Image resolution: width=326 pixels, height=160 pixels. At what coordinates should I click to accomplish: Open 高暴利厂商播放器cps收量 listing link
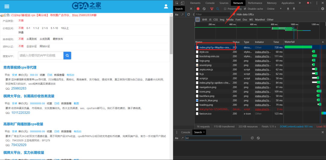point(23,124)
